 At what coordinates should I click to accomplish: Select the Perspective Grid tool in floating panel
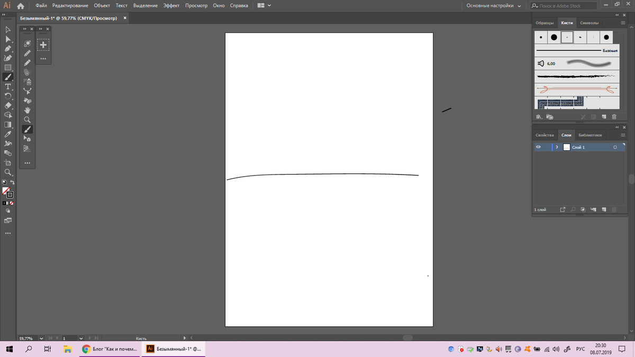click(x=28, y=148)
